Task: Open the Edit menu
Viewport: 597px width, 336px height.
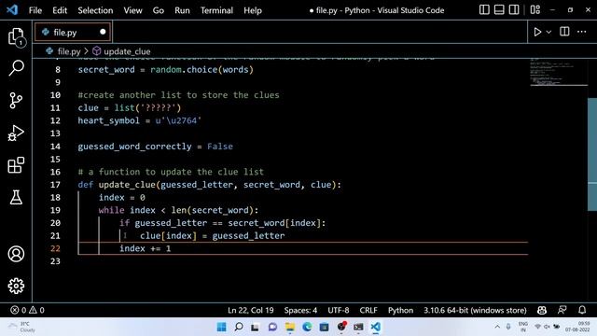Action: tap(60, 10)
